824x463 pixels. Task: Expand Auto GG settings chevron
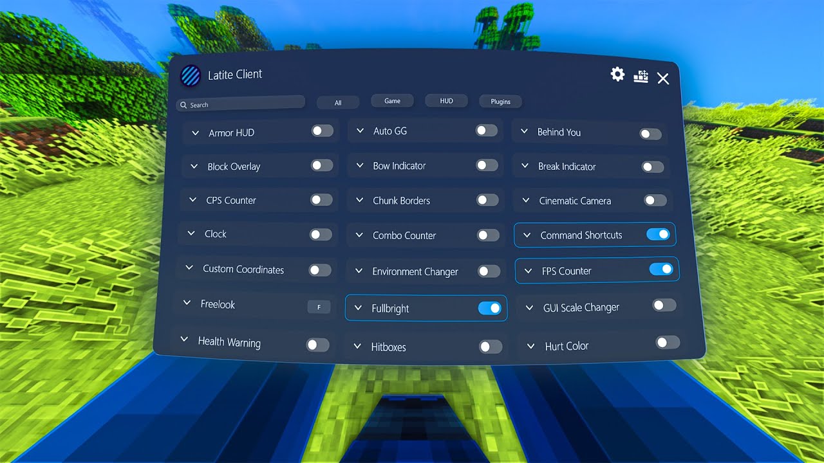tap(360, 131)
